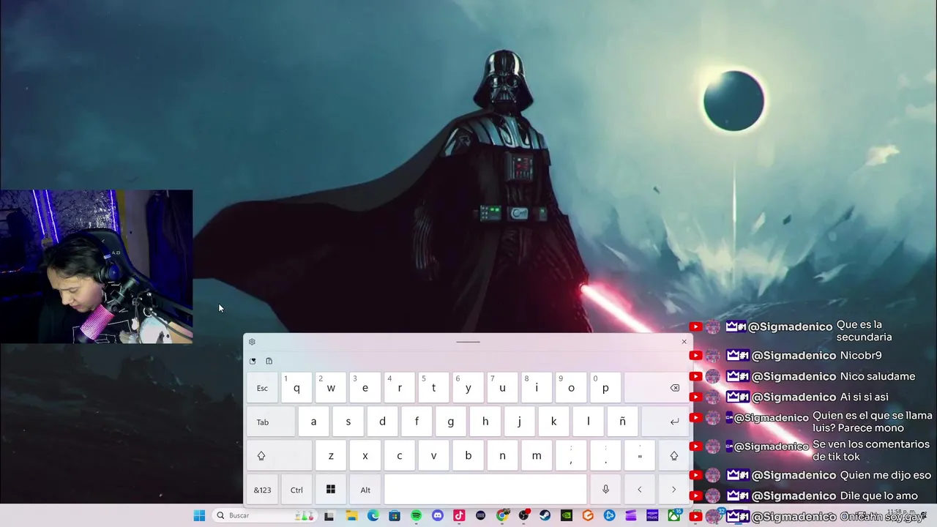The width and height of the screenshot is (937, 527).
Task: Close the touch keyboard with X
Action: click(684, 342)
